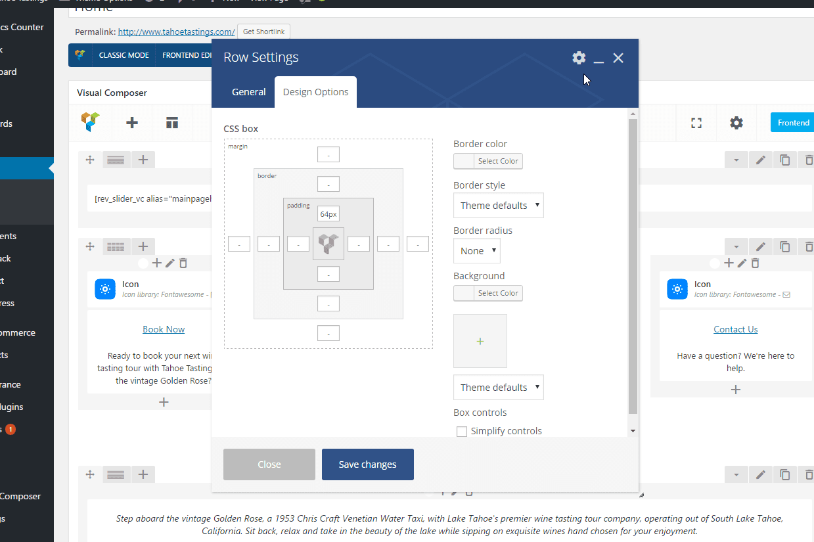Clone the rev_slider row
Screen dimensions: 814x542
coord(785,160)
